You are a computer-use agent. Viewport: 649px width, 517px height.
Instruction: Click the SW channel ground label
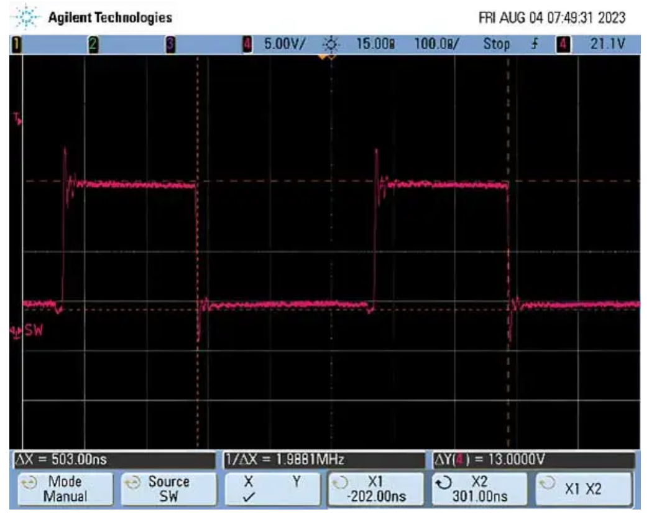[x=34, y=330]
